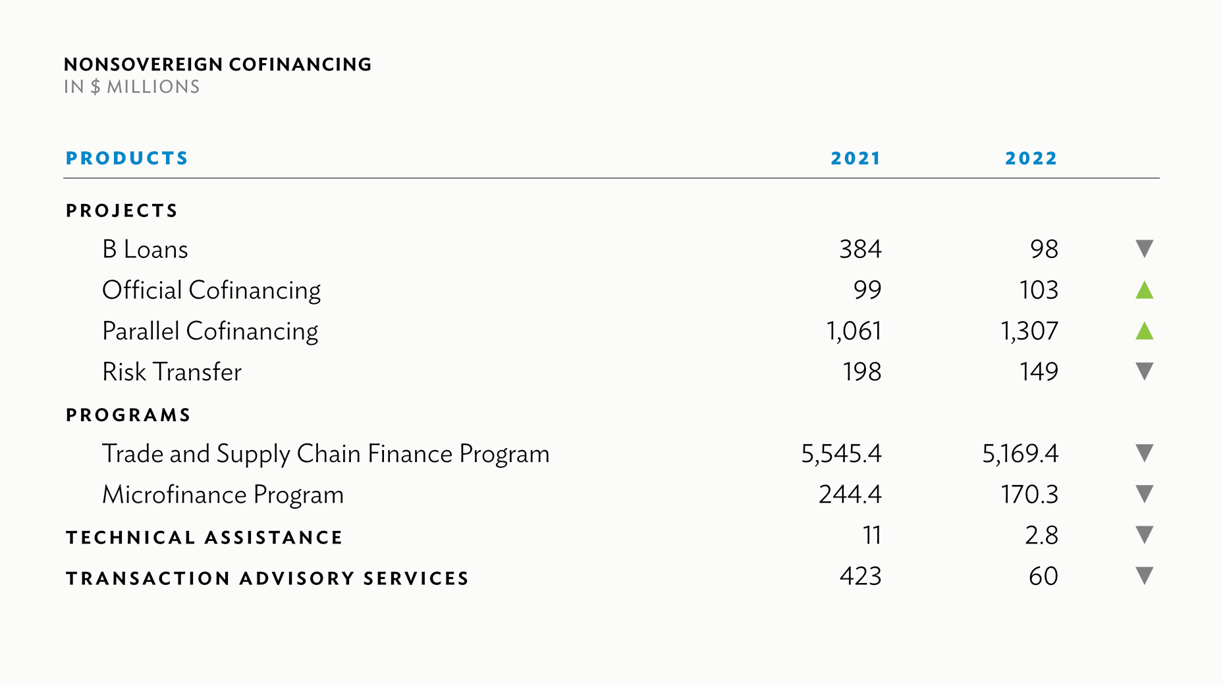
Task: Click the TECHNICAL ASSISTANCE row label
Action: pos(204,538)
